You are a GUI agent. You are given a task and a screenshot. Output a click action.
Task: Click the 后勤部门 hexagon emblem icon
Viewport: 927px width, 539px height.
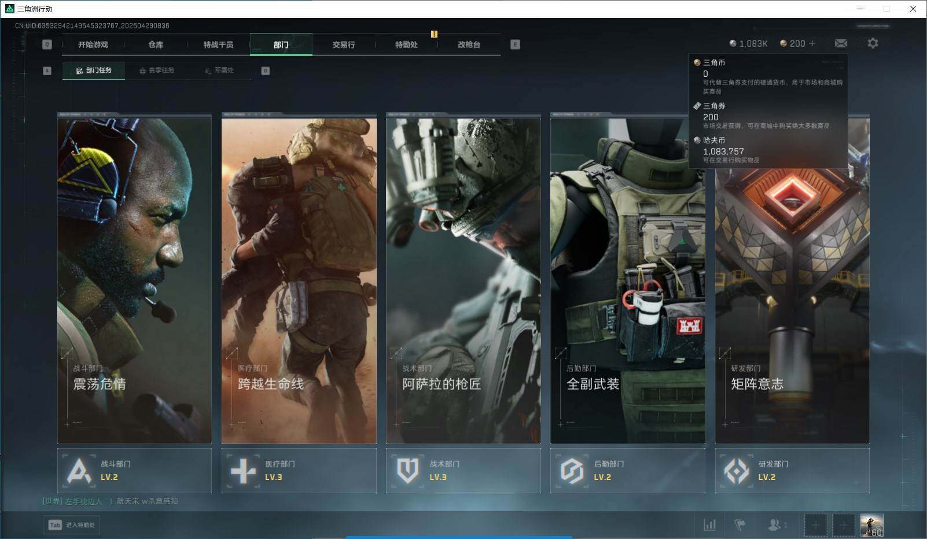[x=572, y=471]
